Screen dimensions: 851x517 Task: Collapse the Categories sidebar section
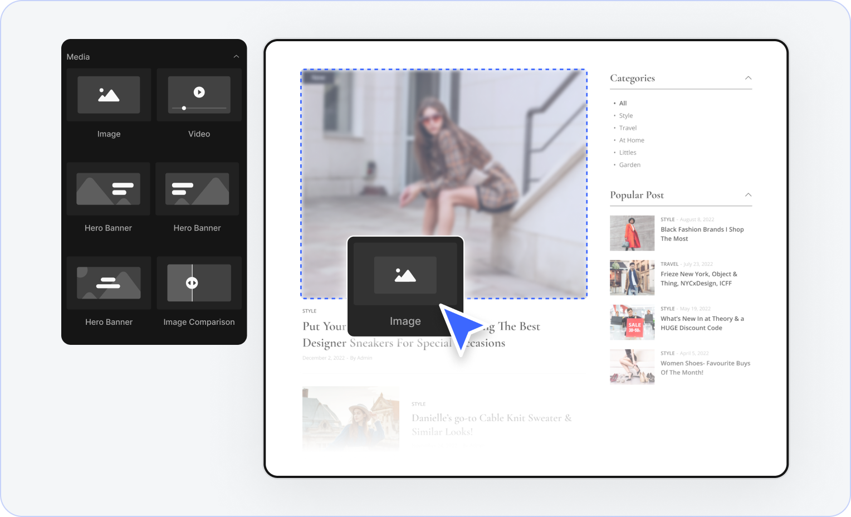(x=748, y=78)
